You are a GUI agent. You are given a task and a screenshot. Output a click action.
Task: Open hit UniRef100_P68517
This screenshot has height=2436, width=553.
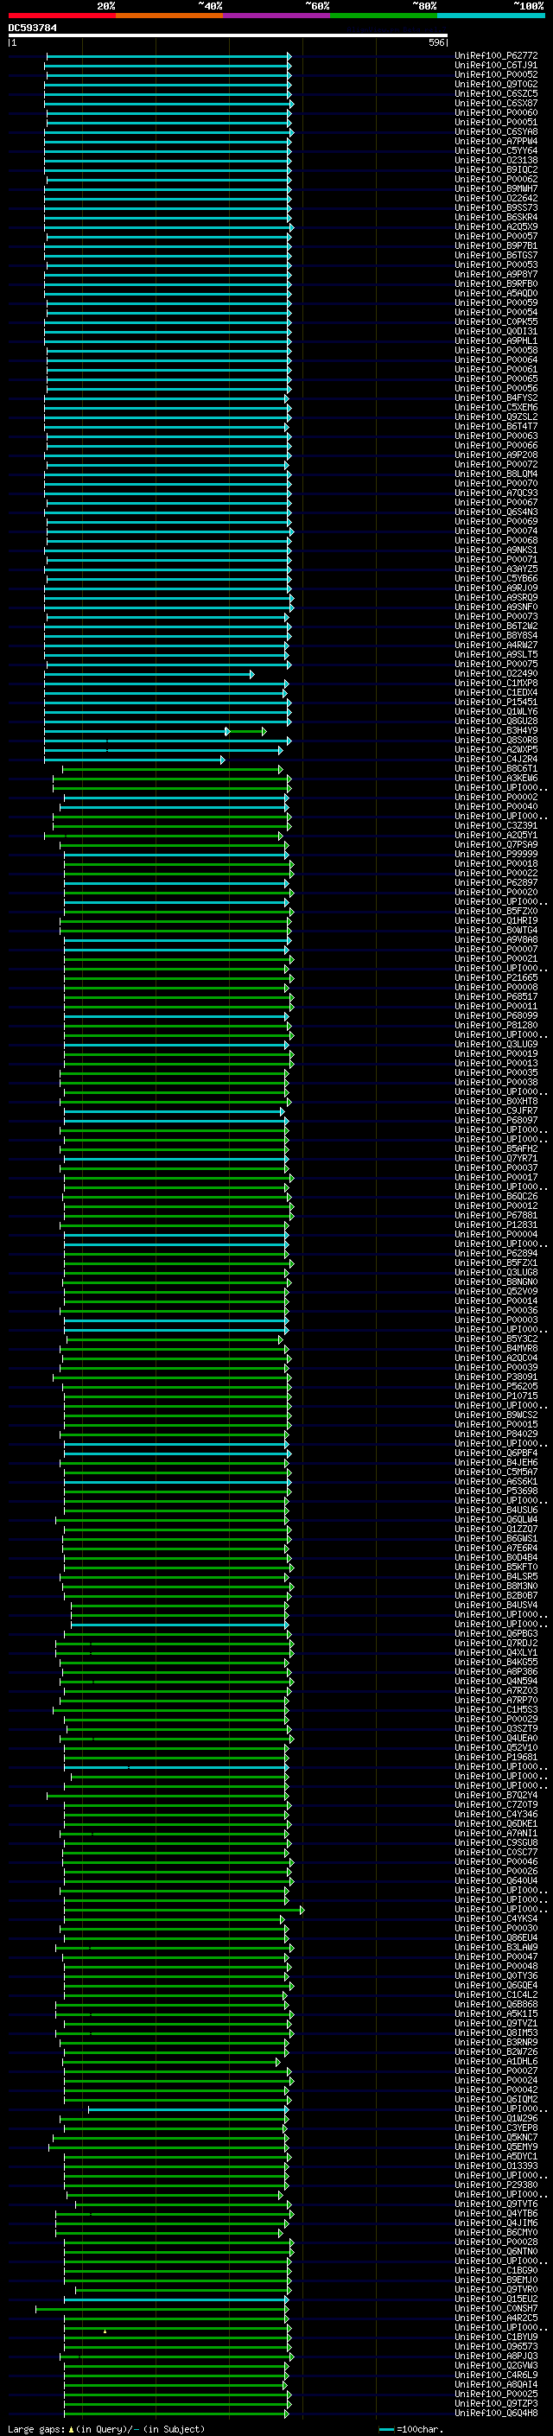[x=496, y=995]
